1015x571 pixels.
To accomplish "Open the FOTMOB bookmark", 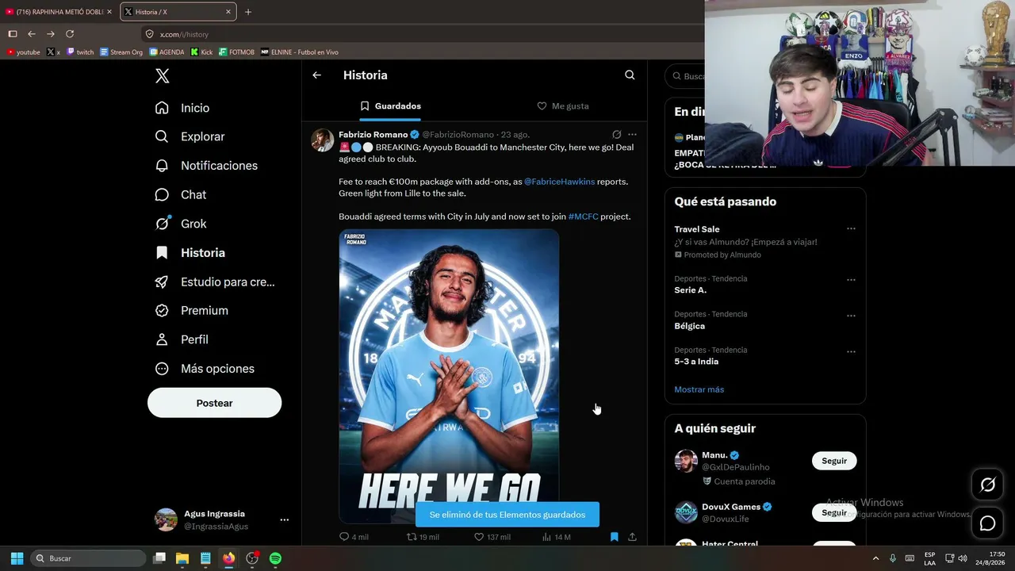I will click(x=236, y=52).
